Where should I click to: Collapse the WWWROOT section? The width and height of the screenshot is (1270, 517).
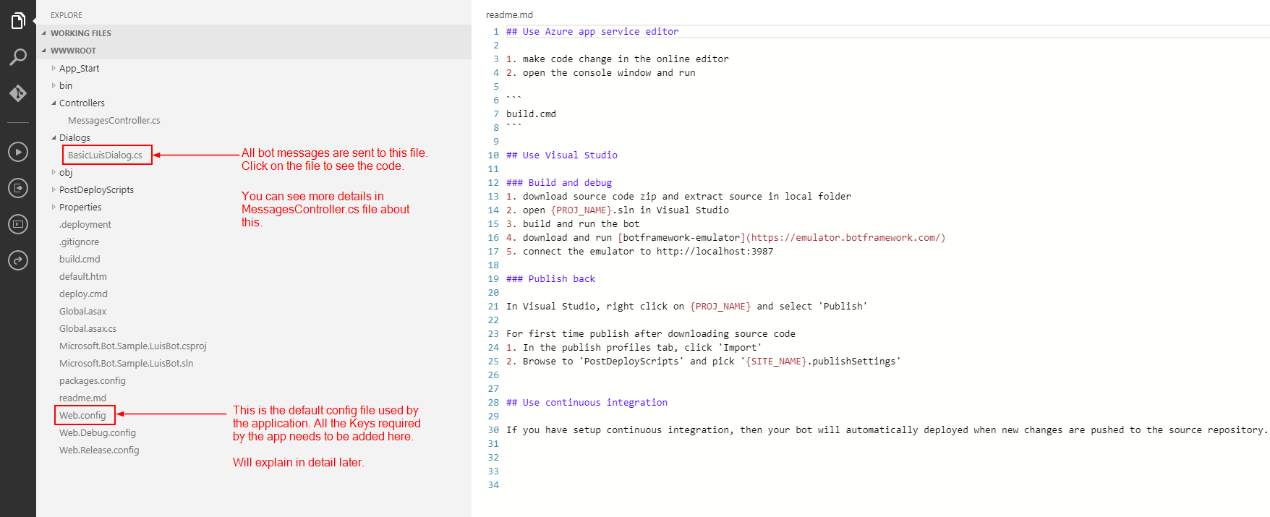point(73,51)
